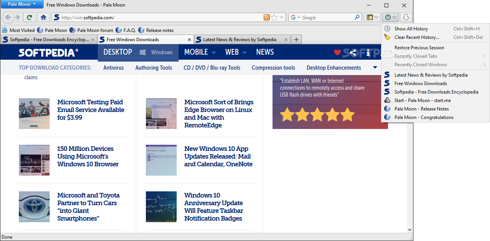
Task: Bookmark this page with the star icon
Action: pos(274,17)
